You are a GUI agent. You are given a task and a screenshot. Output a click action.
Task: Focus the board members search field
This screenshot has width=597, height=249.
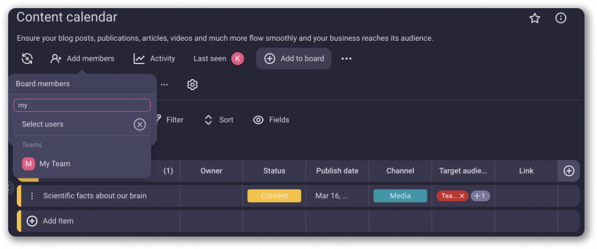[x=82, y=105]
